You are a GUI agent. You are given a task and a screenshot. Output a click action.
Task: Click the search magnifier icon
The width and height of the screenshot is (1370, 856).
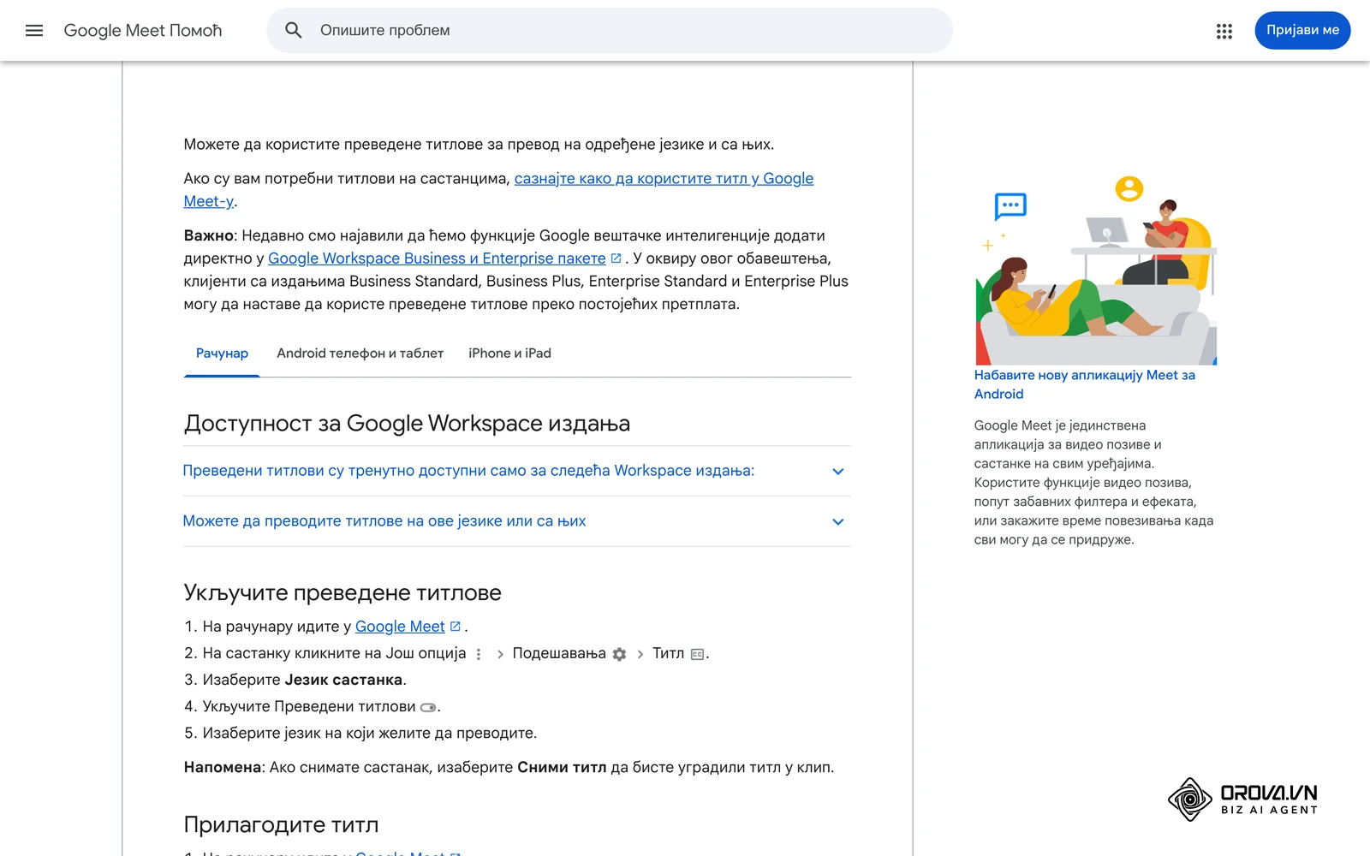[x=294, y=31]
